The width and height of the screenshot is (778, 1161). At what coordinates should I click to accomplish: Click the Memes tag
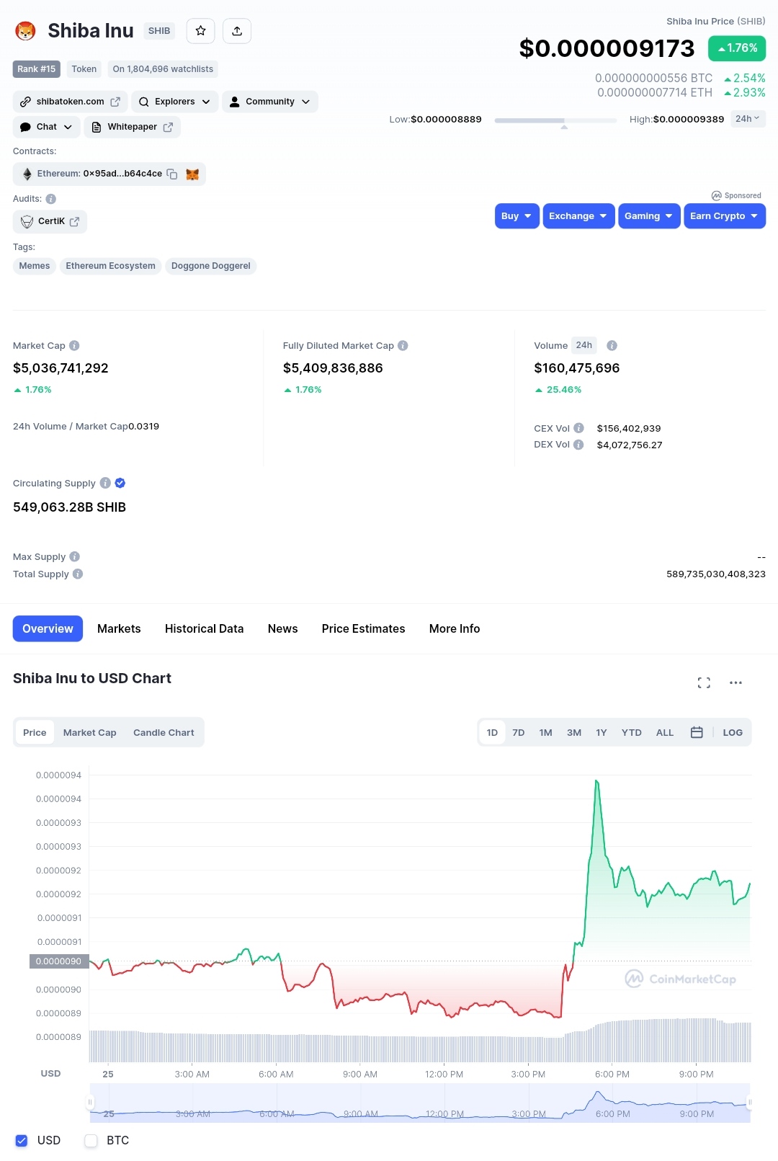point(35,266)
